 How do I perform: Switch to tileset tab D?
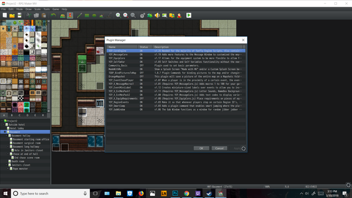(28, 115)
